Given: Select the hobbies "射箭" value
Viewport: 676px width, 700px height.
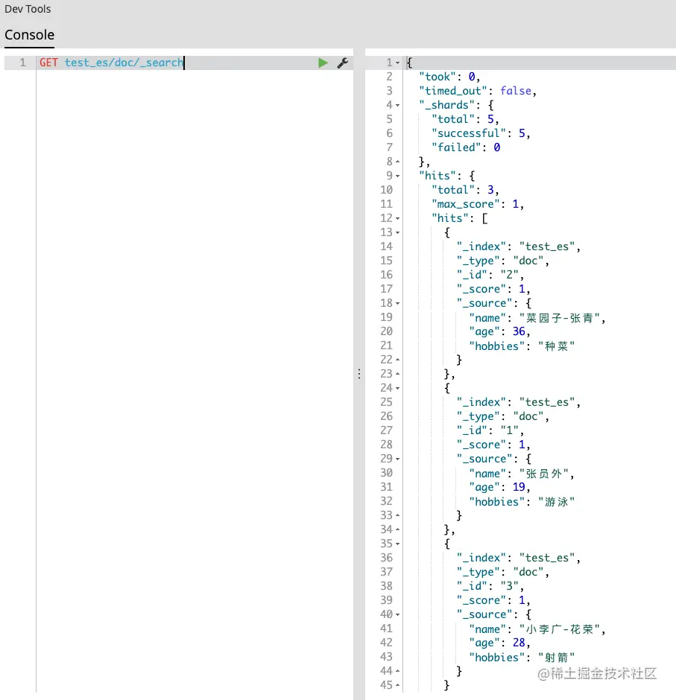Looking at the screenshot, I should point(556,658).
